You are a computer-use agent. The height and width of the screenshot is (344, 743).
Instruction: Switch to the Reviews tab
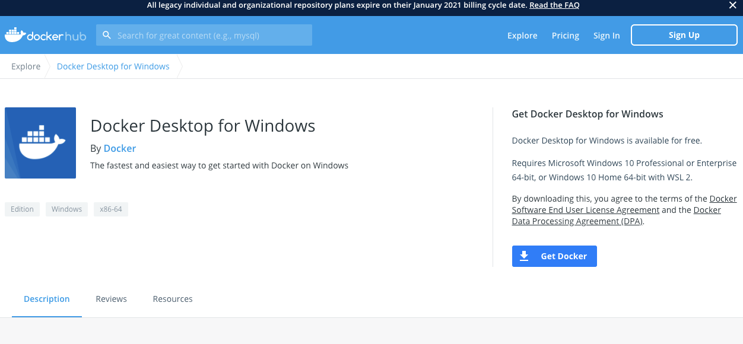tap(112, 299)
